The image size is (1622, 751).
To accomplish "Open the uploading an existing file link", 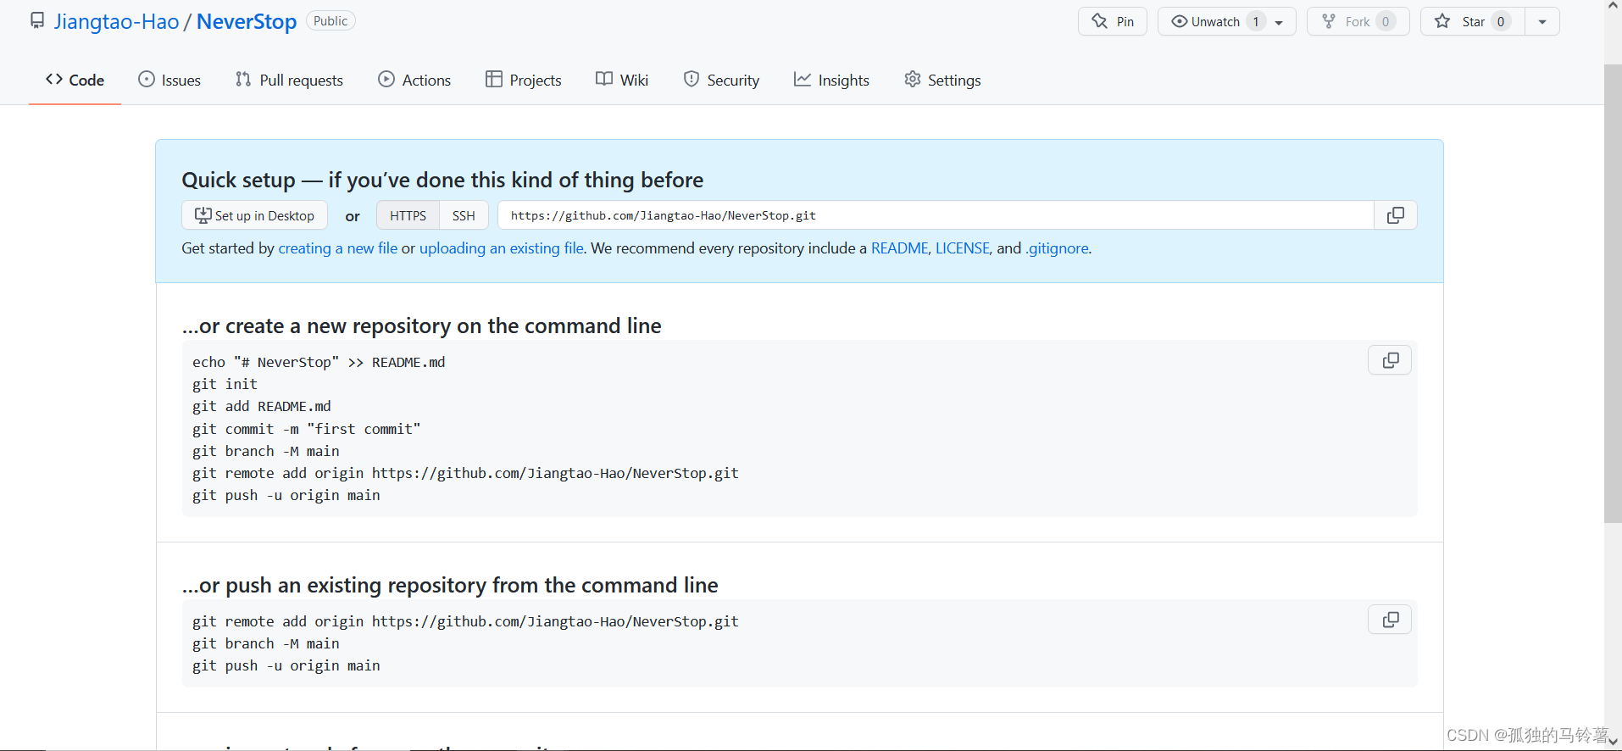I will 502,248.
